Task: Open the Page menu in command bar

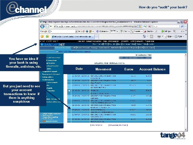Action: tap(169, 37)
